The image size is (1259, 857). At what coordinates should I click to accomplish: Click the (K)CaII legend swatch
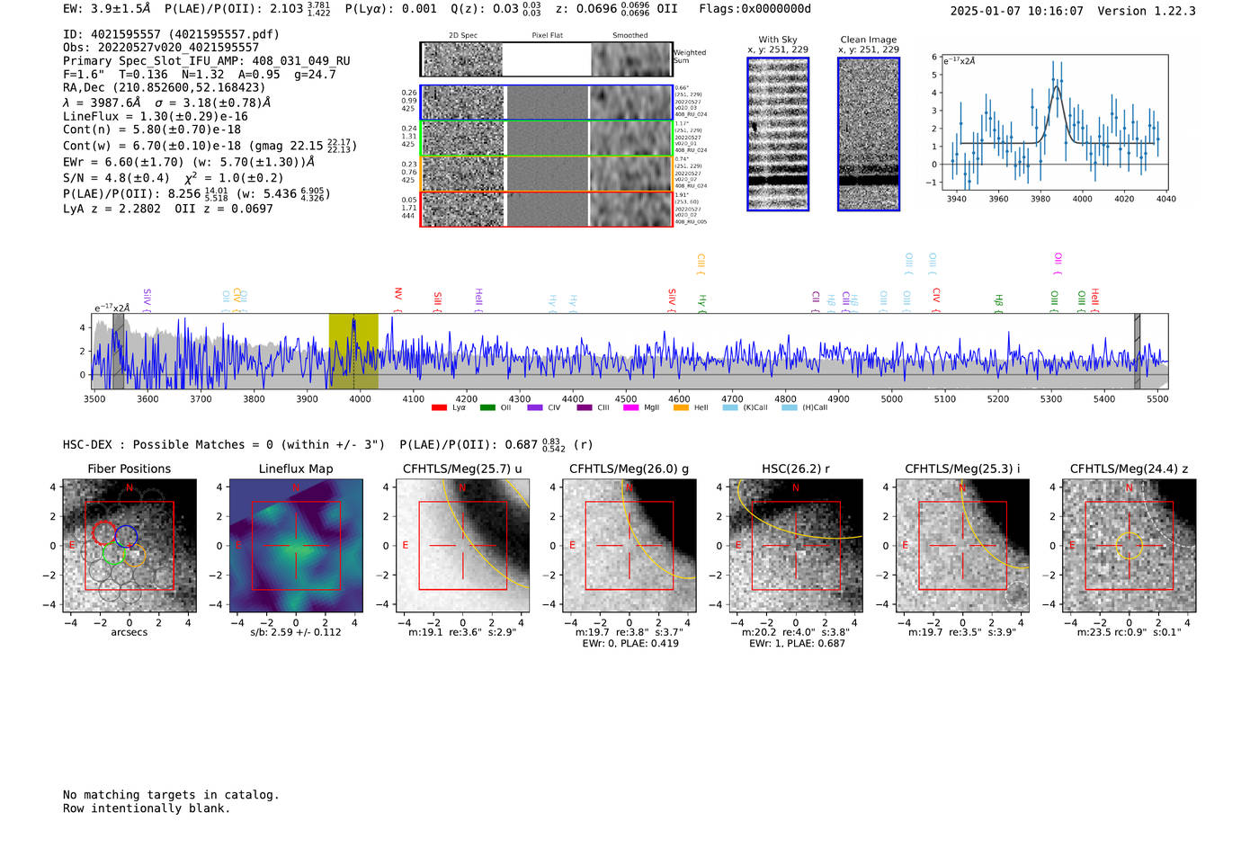730,407
